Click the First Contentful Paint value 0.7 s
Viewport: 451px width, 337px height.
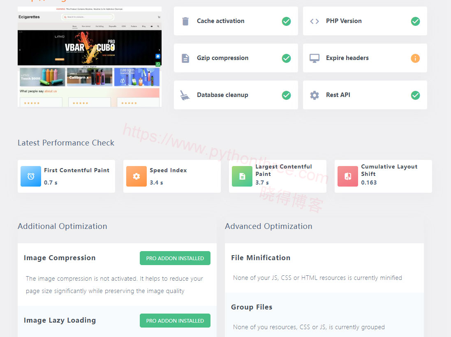pos(51,182)
